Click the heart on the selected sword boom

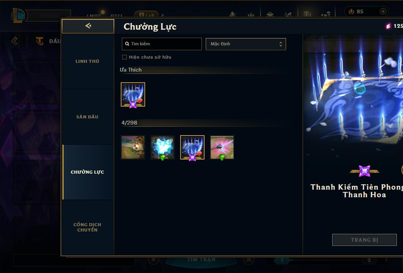[199, 153]
